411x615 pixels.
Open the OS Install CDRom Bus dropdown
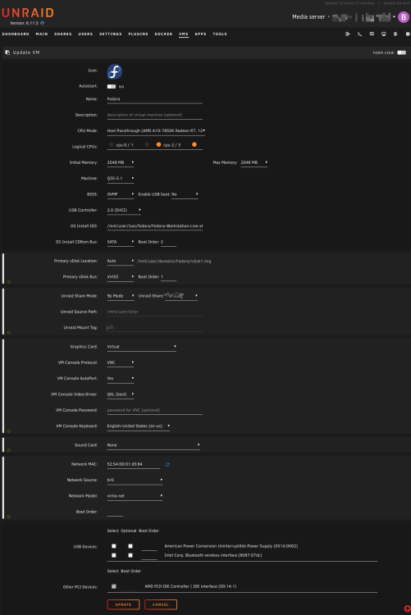click(x=120, y=242)
